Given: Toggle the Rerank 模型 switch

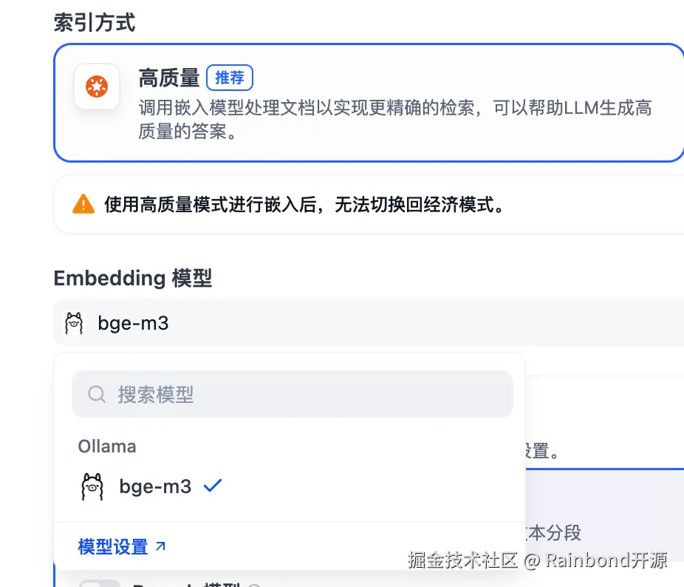Looking at the screenshot, I should click(x=100, y=583).
